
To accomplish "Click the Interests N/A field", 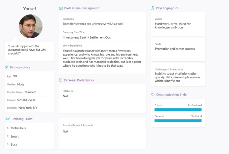I will pos(66,96).
